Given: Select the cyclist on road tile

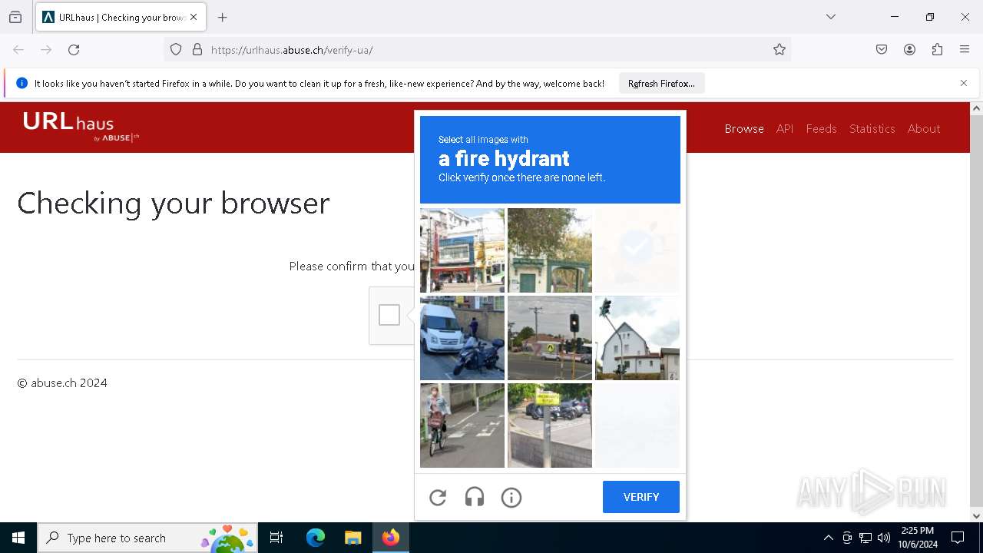Looking at the screenshot, I should (462, 426).
